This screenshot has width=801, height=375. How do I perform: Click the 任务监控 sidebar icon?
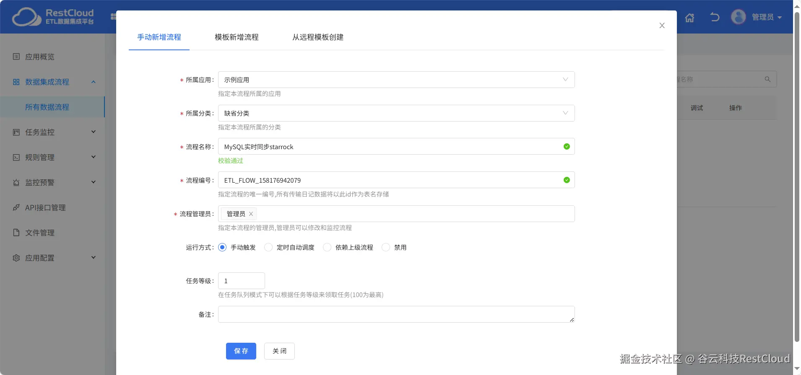point(16,132)
